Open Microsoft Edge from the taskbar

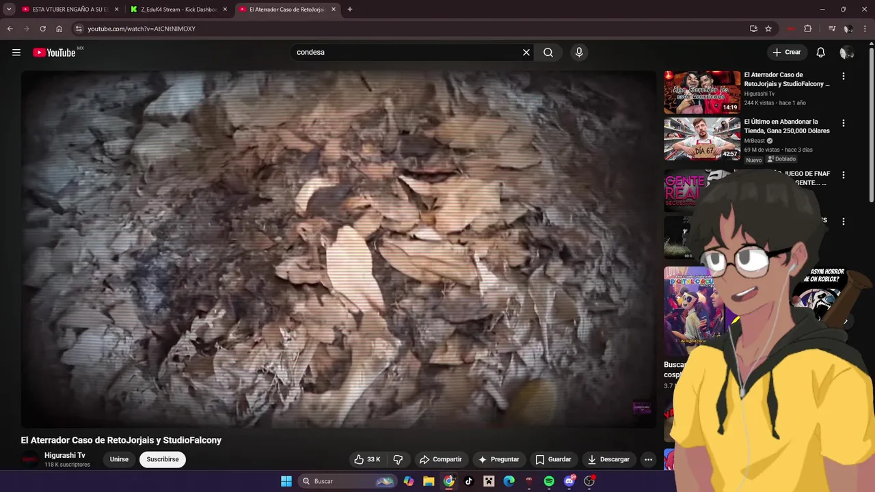[509, 481]
